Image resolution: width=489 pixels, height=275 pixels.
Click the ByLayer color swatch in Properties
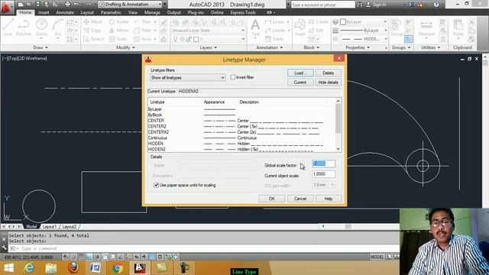pos(343,22)
